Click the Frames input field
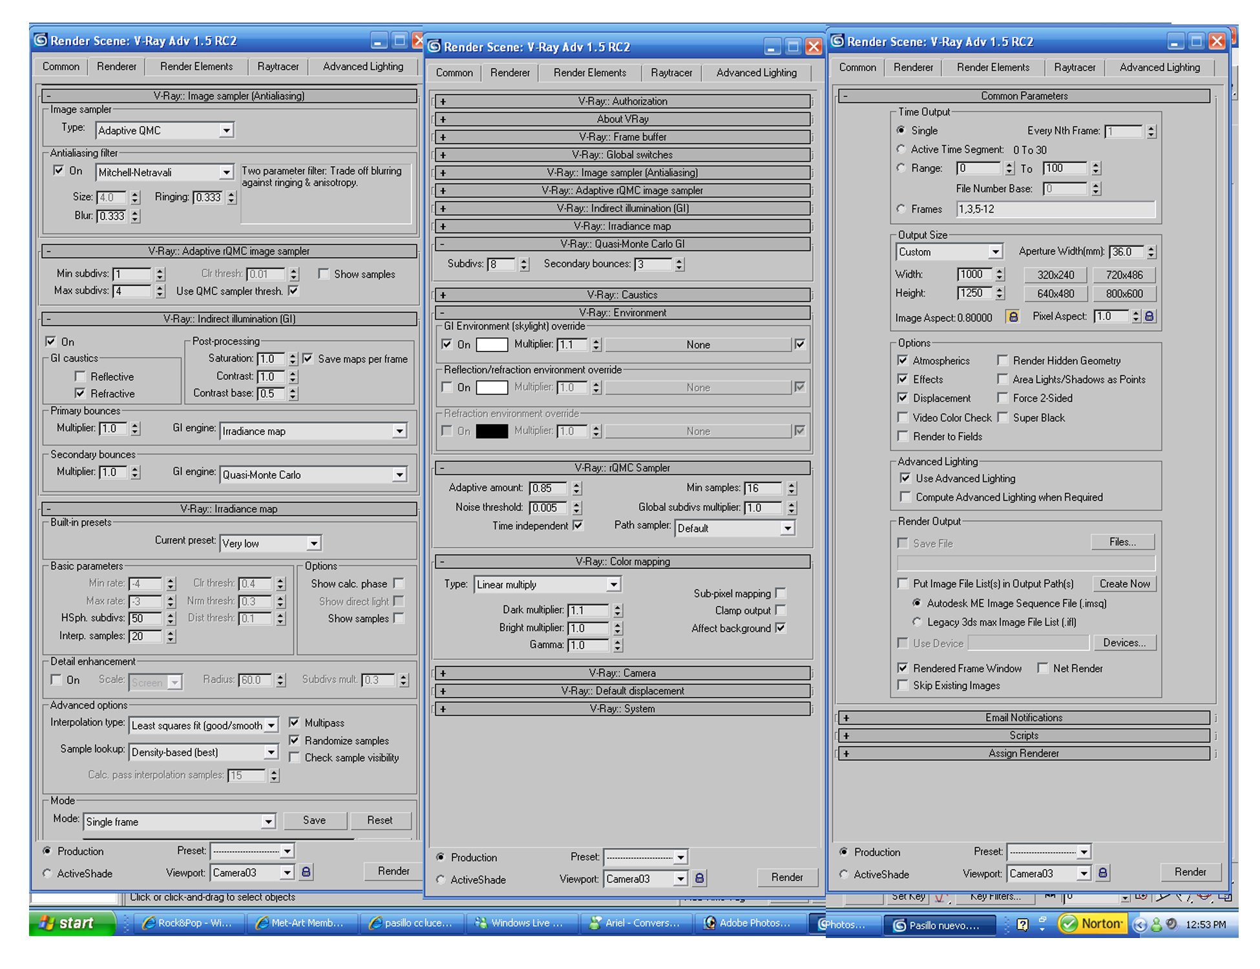This screenshot has width=1260, height=969. pos(1055,209)
